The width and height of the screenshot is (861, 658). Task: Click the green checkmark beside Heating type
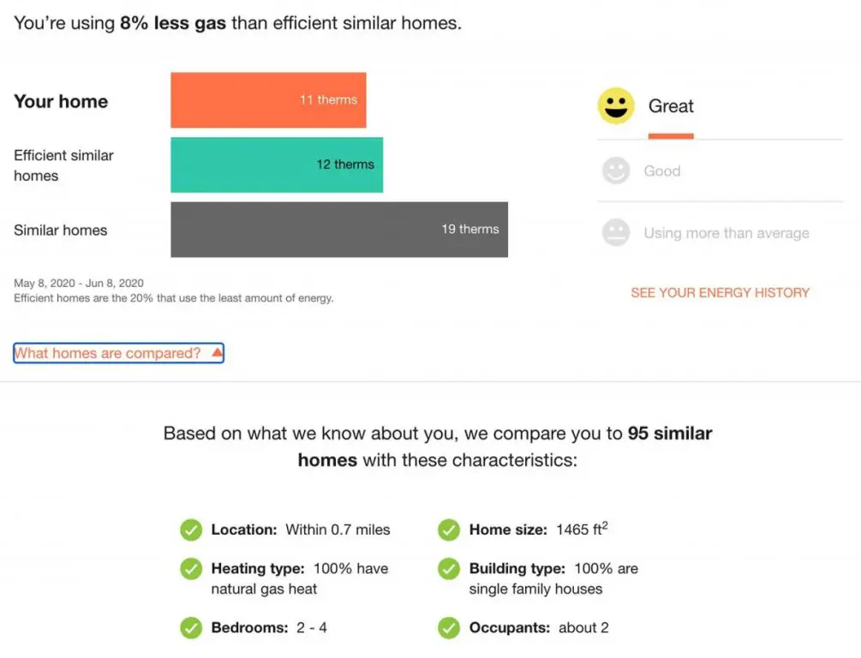pos(191,569)
